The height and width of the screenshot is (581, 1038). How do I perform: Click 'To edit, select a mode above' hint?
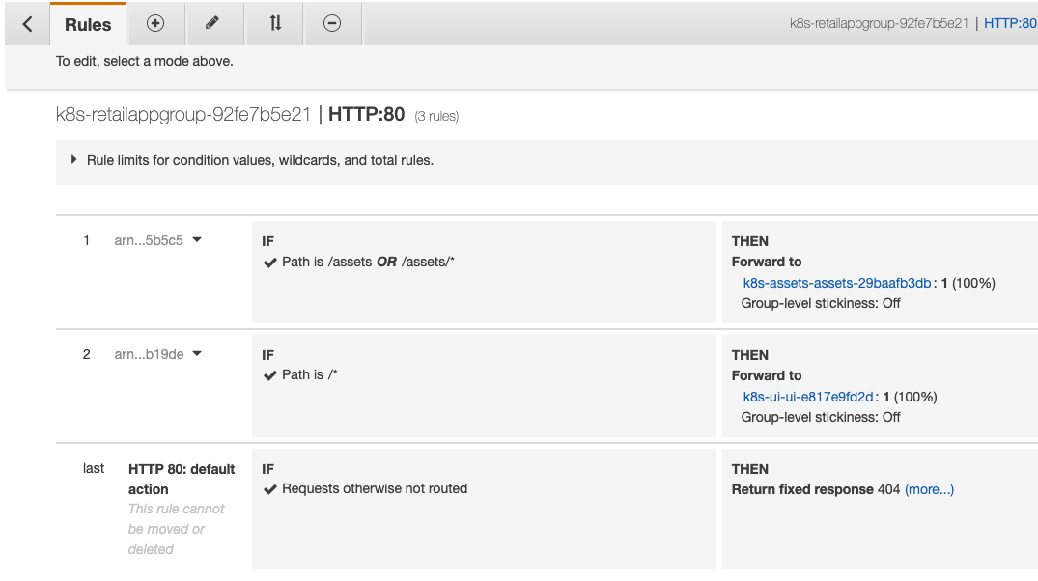click(x=144, y=62)
